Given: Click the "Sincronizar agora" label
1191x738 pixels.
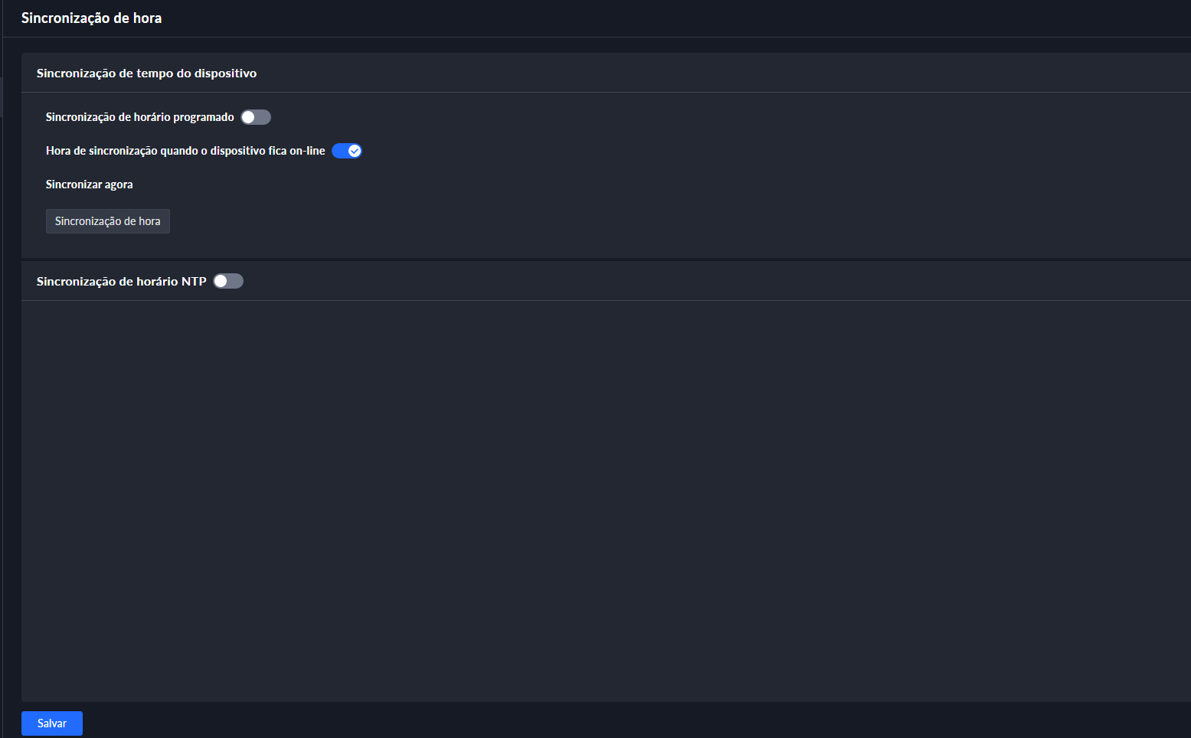Looking at the screenshot, I should (89, 184).
